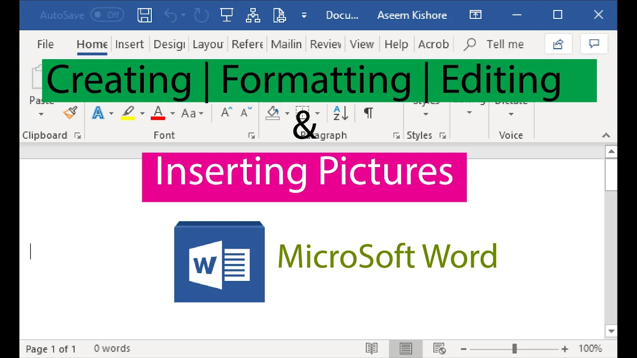Click the Share icon button
This screenshot has width=637, height=358.
[558, 44]
